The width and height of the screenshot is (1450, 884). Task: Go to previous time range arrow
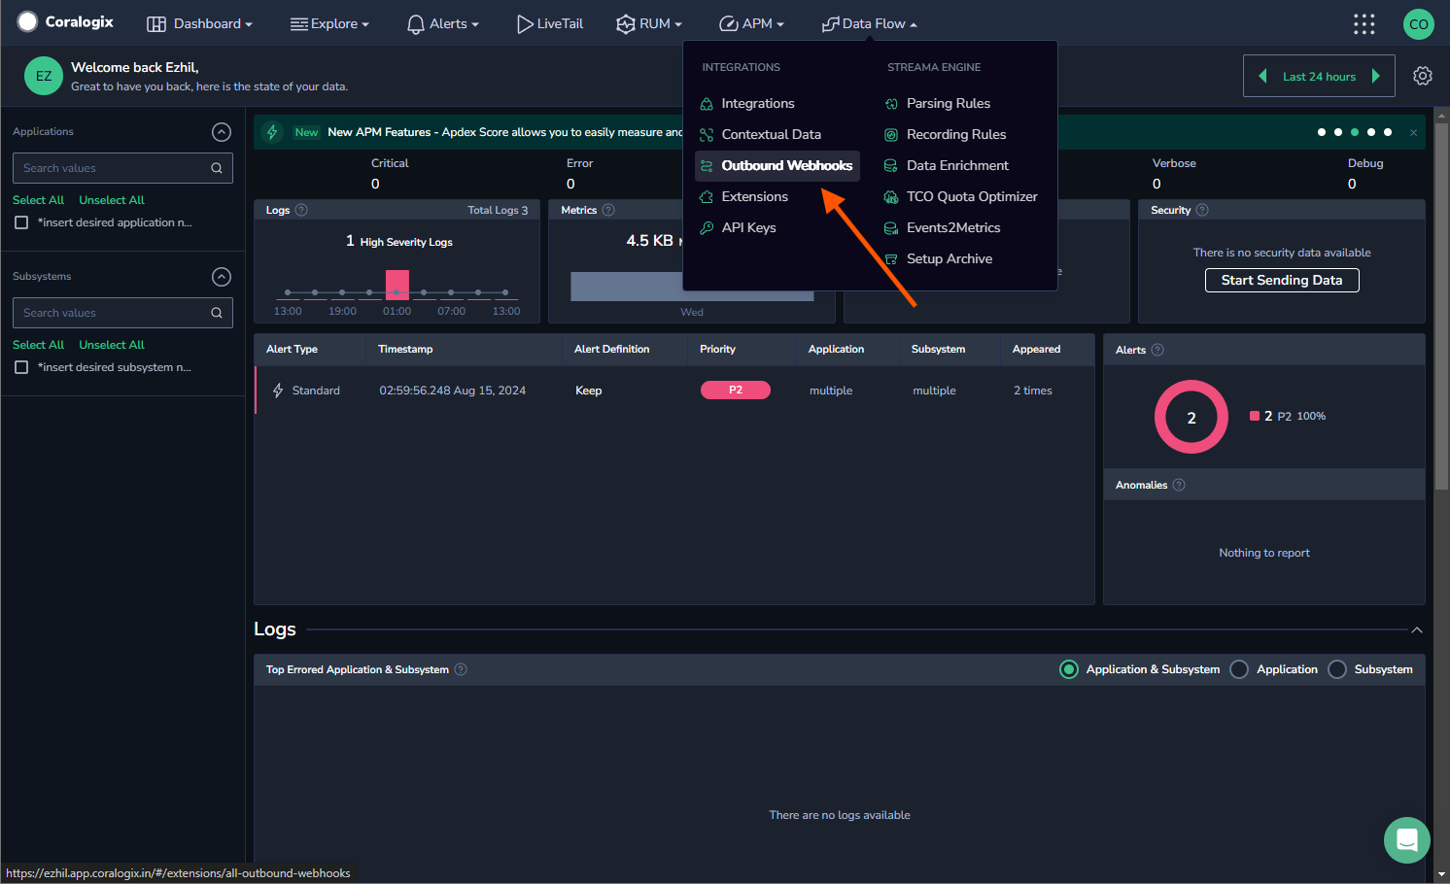pyautogui.click(x=1262, y=76)
